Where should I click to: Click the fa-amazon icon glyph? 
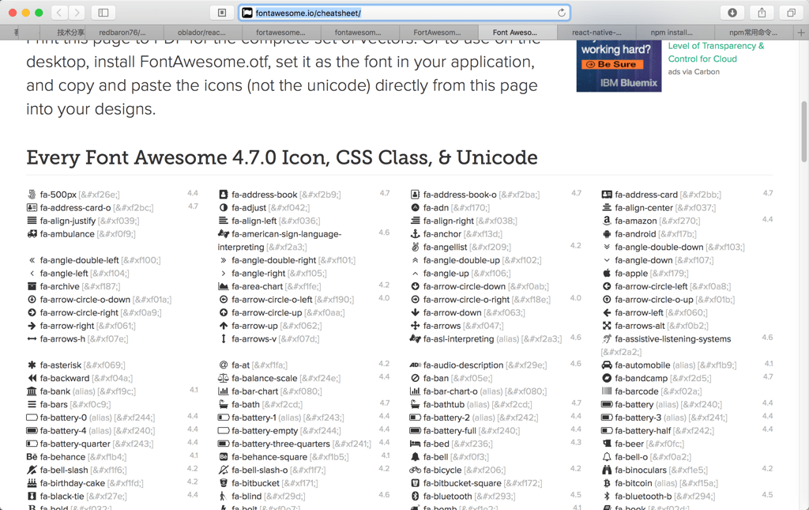607,221
